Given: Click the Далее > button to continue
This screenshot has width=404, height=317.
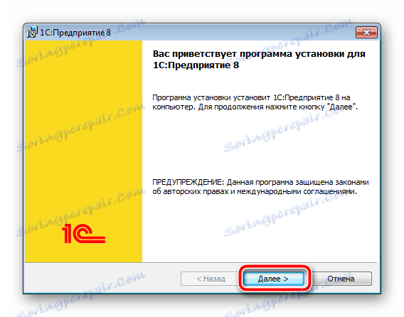Looking at the screenshot, I should pos(273,279).
